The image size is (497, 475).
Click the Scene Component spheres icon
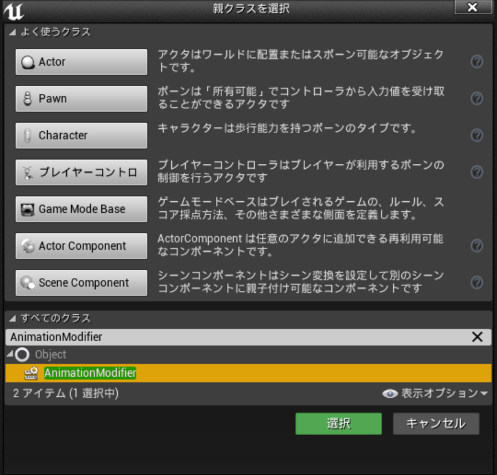coord(28,282)
